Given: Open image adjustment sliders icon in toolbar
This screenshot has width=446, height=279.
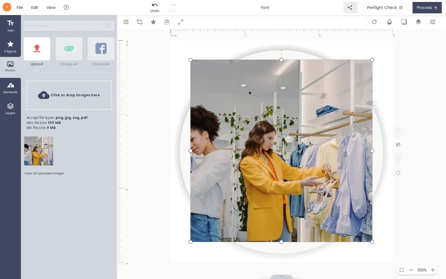Looking at the screenshot, I should pos(126,22).
